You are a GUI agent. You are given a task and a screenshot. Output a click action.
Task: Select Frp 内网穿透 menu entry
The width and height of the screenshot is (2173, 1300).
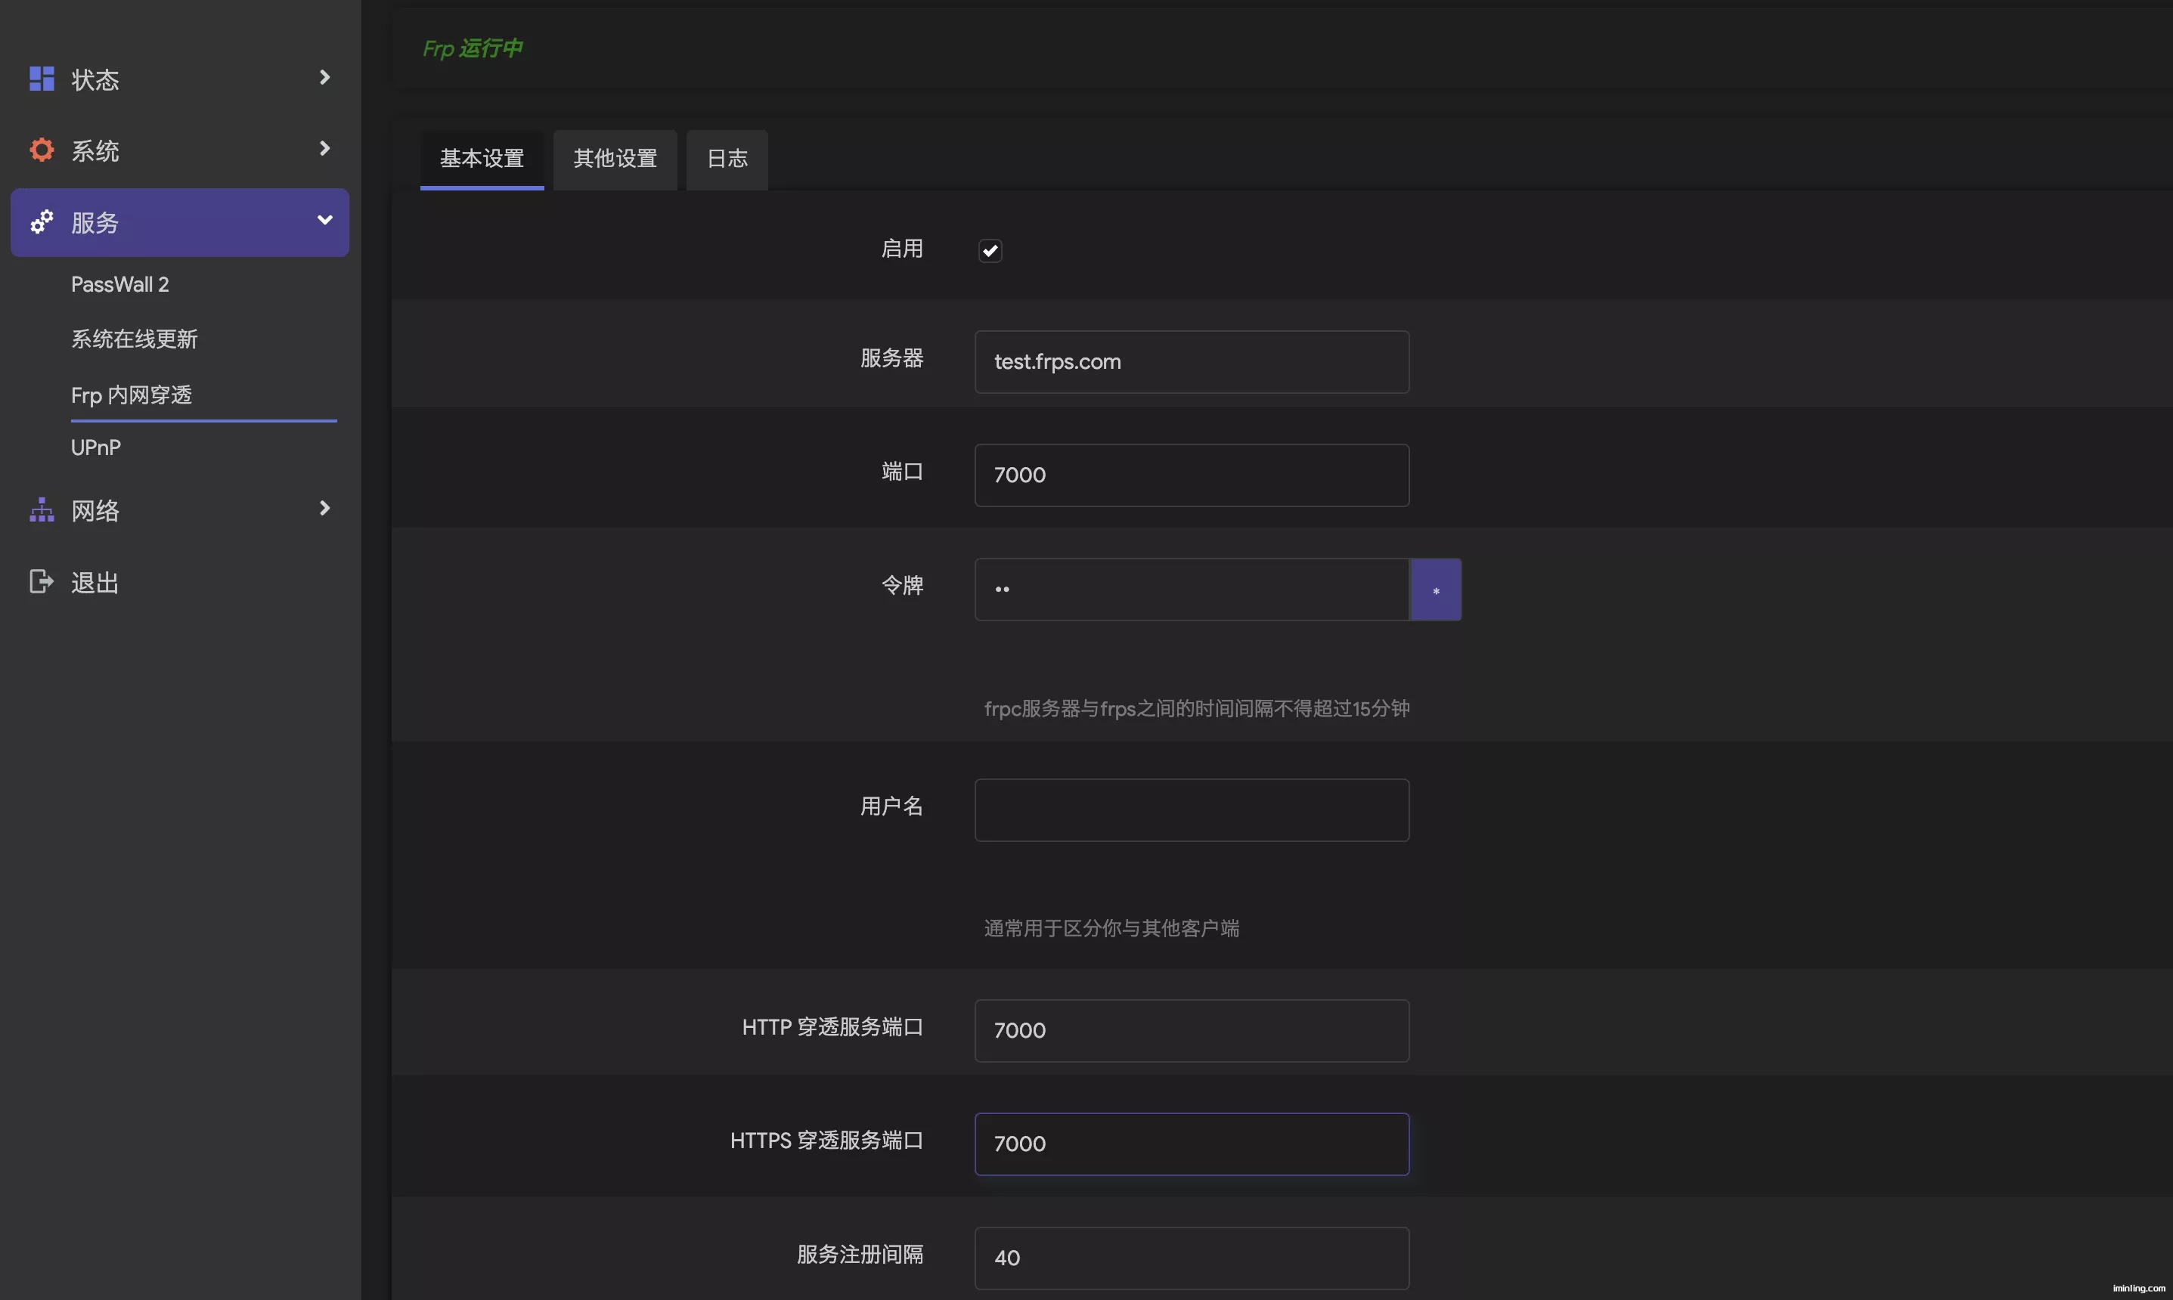click(132, 395)
